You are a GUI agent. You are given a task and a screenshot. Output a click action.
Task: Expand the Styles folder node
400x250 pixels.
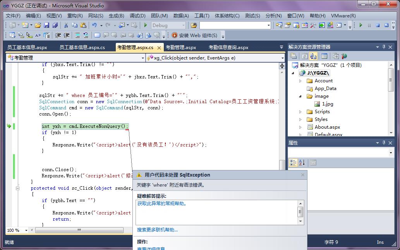coord(300,119)
